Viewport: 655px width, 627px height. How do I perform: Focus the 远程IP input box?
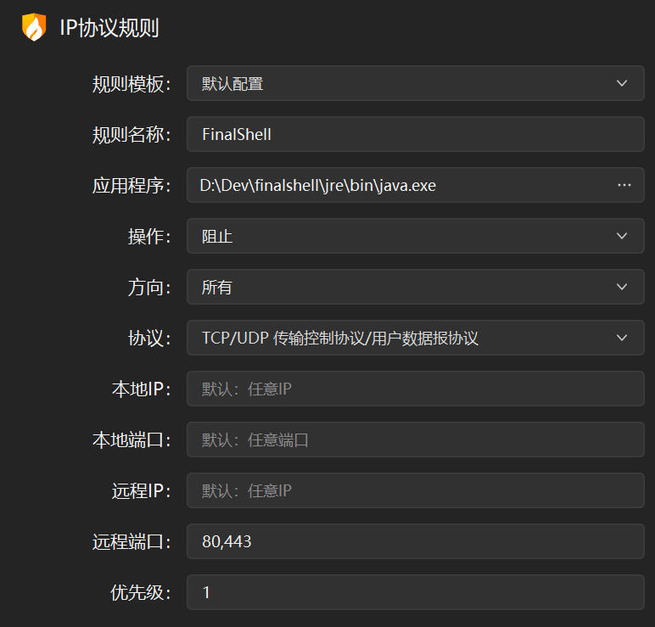coord(415,490)
